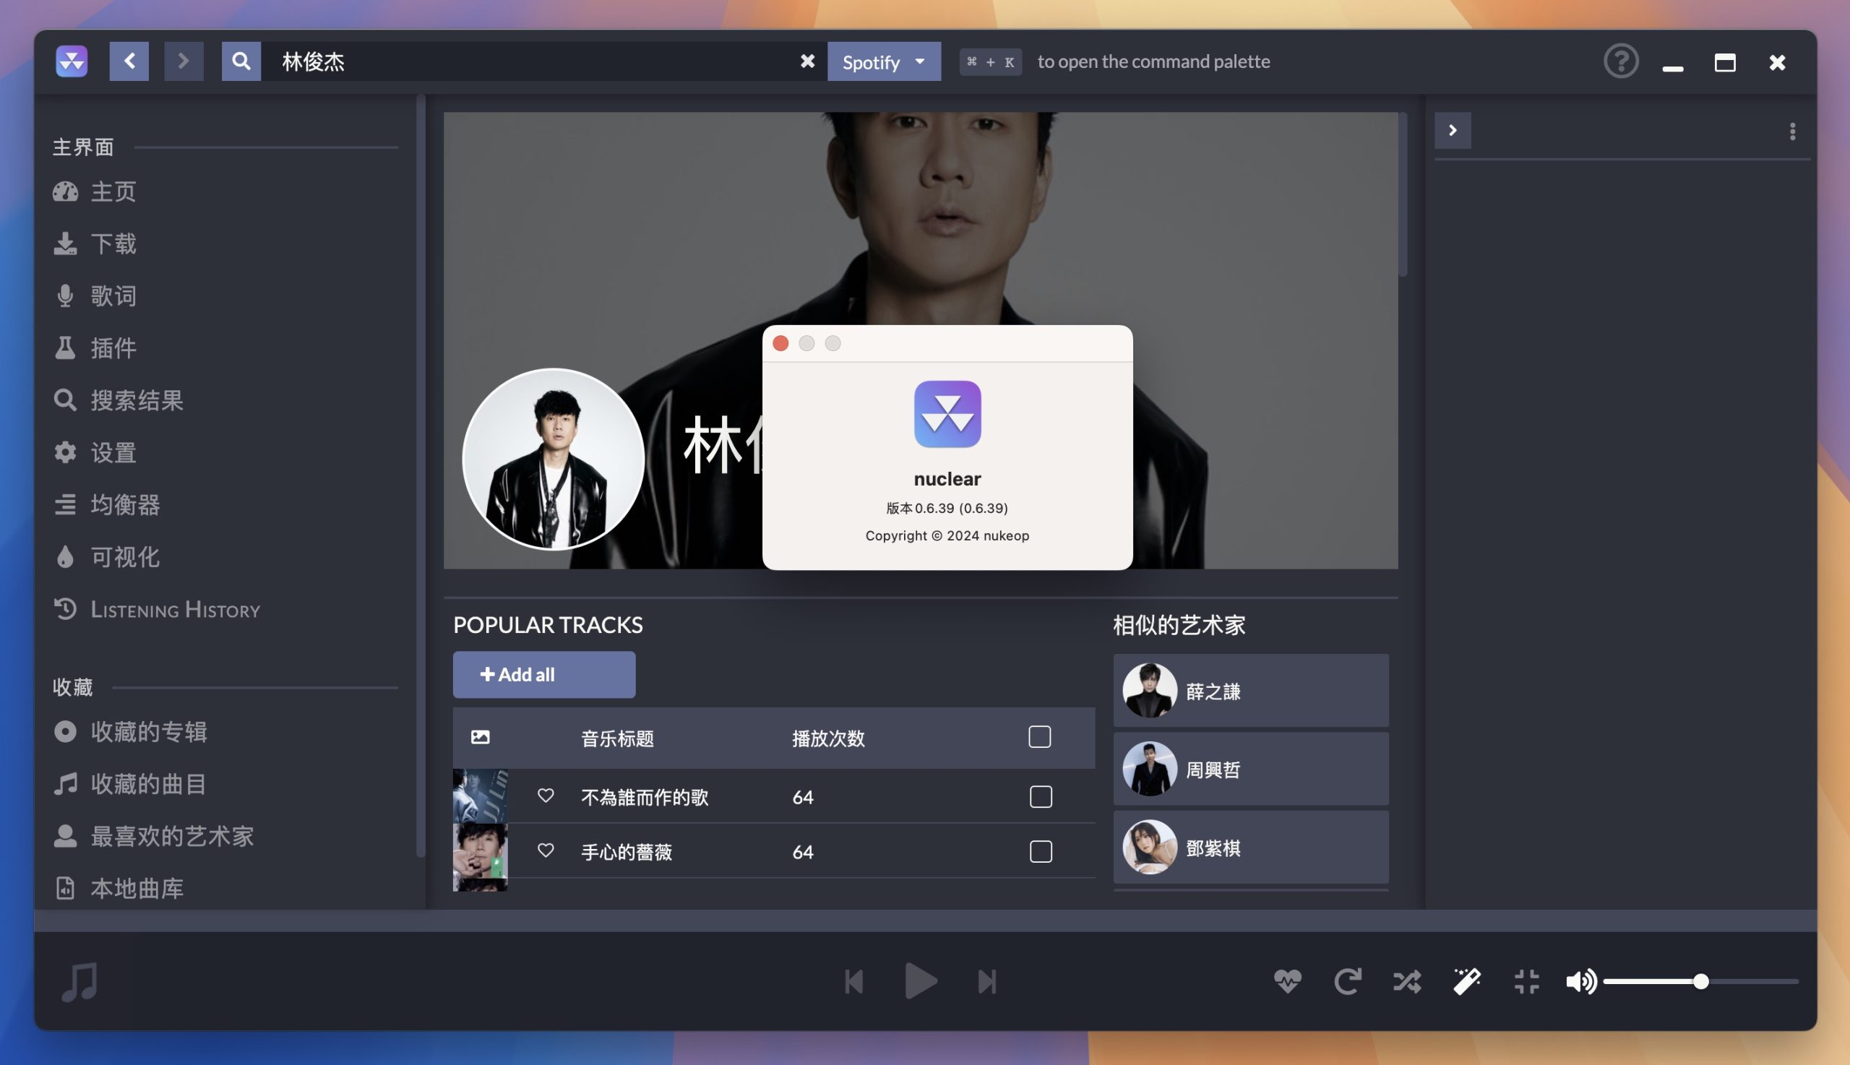
Task: Select the 主页 home menu item
Action: click(113, 192)
